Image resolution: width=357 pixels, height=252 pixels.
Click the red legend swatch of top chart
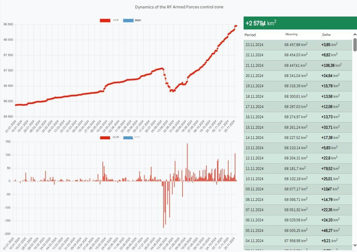pyautogui.click(x=105, y=20)
